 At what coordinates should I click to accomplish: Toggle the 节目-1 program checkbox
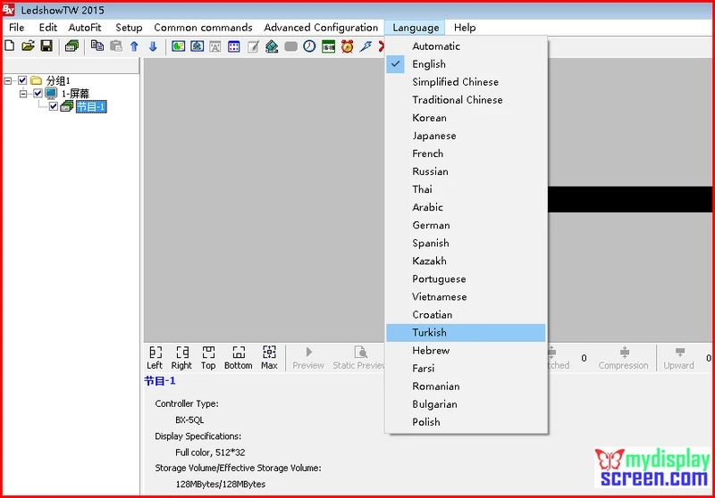click(x=54, y=106)
